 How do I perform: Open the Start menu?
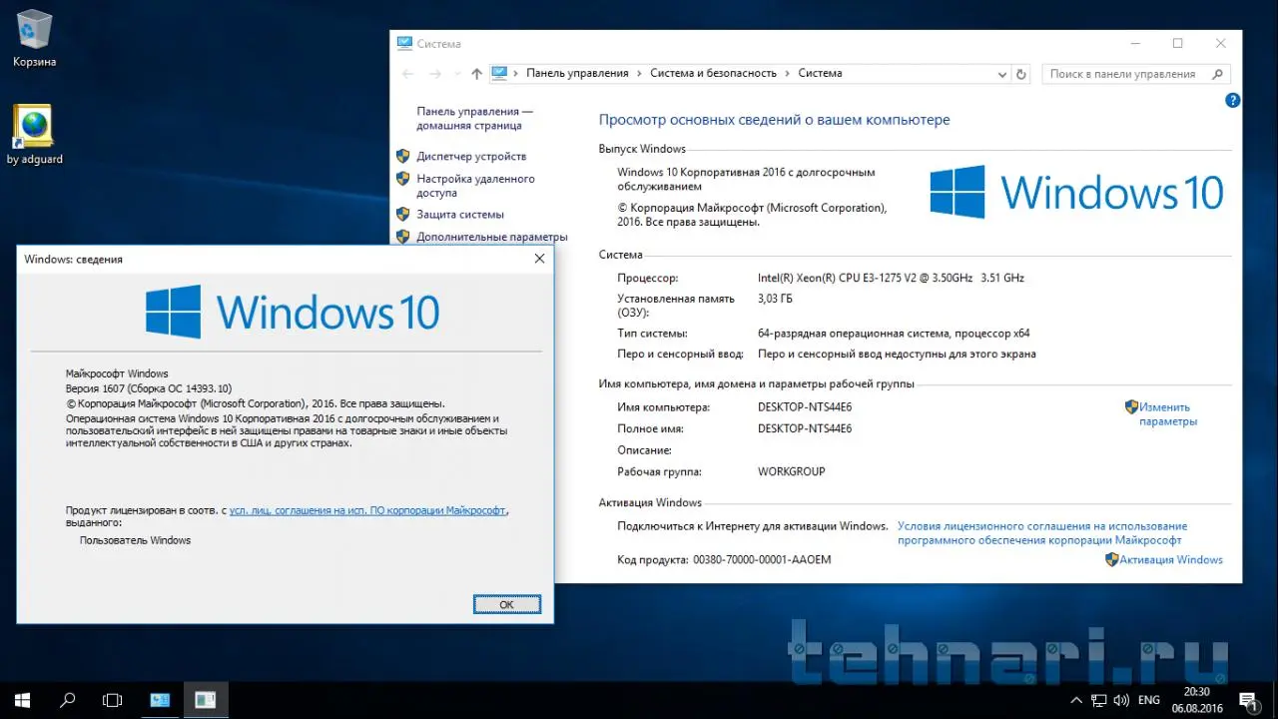click(22, 700)
